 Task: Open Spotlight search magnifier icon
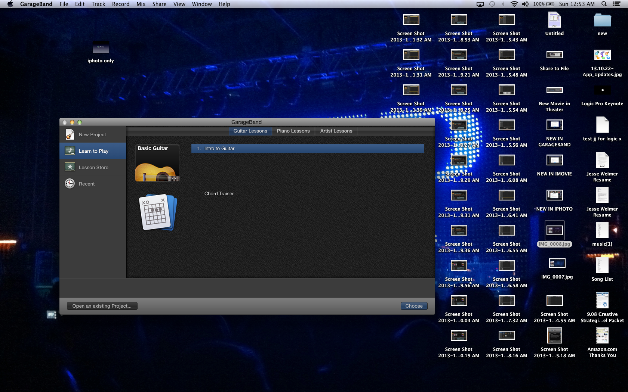[x=604, y=4]
